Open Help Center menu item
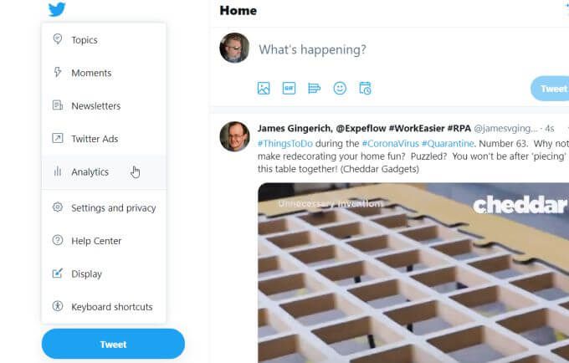This screenshot has width=569, height=363. tap(104, 240)
